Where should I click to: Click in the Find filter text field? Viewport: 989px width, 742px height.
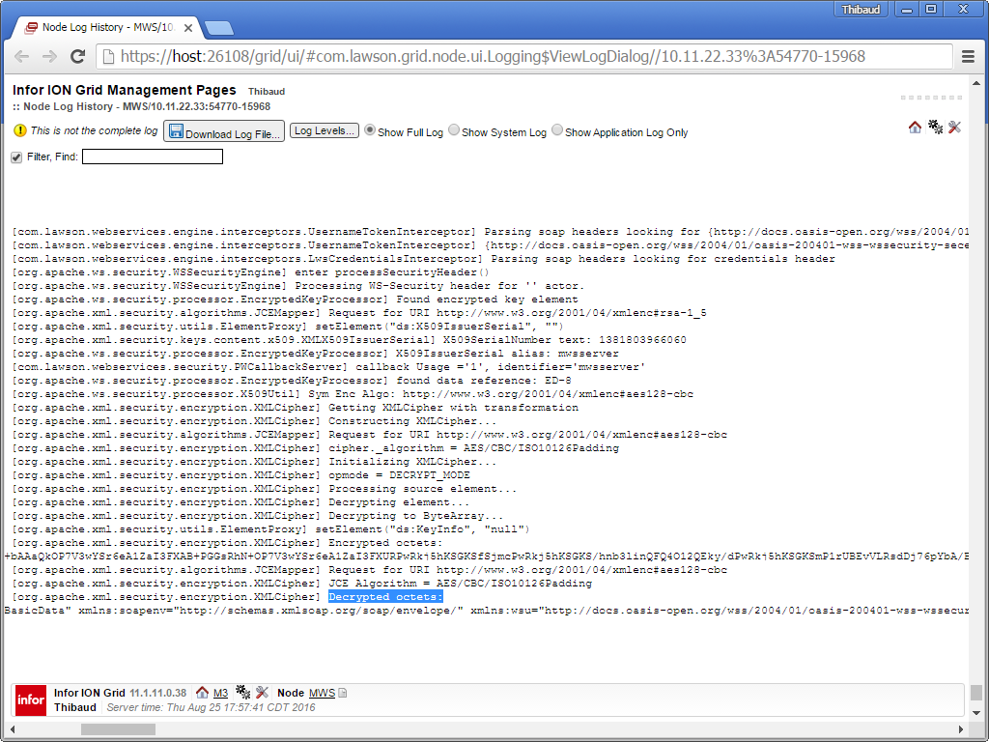click(x=152, y=157)
